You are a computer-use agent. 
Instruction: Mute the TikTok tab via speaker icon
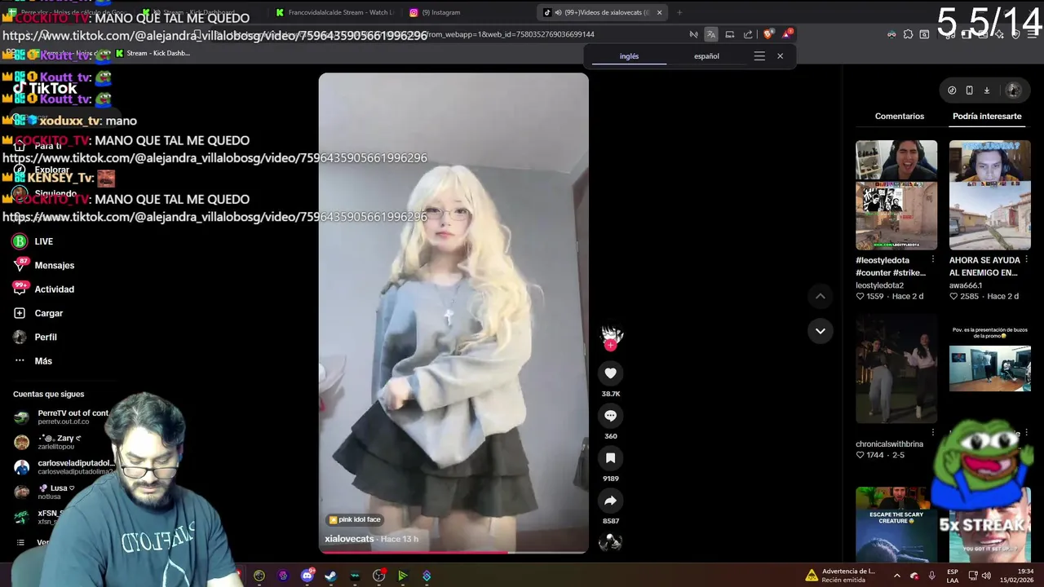tap(558, 12)
